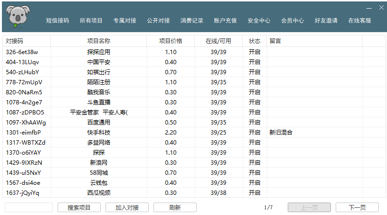Image resolution: width=387 pixels, height=215 pixels.
Task: Open 好友邀请 tab
Action: tap(326, 21)
